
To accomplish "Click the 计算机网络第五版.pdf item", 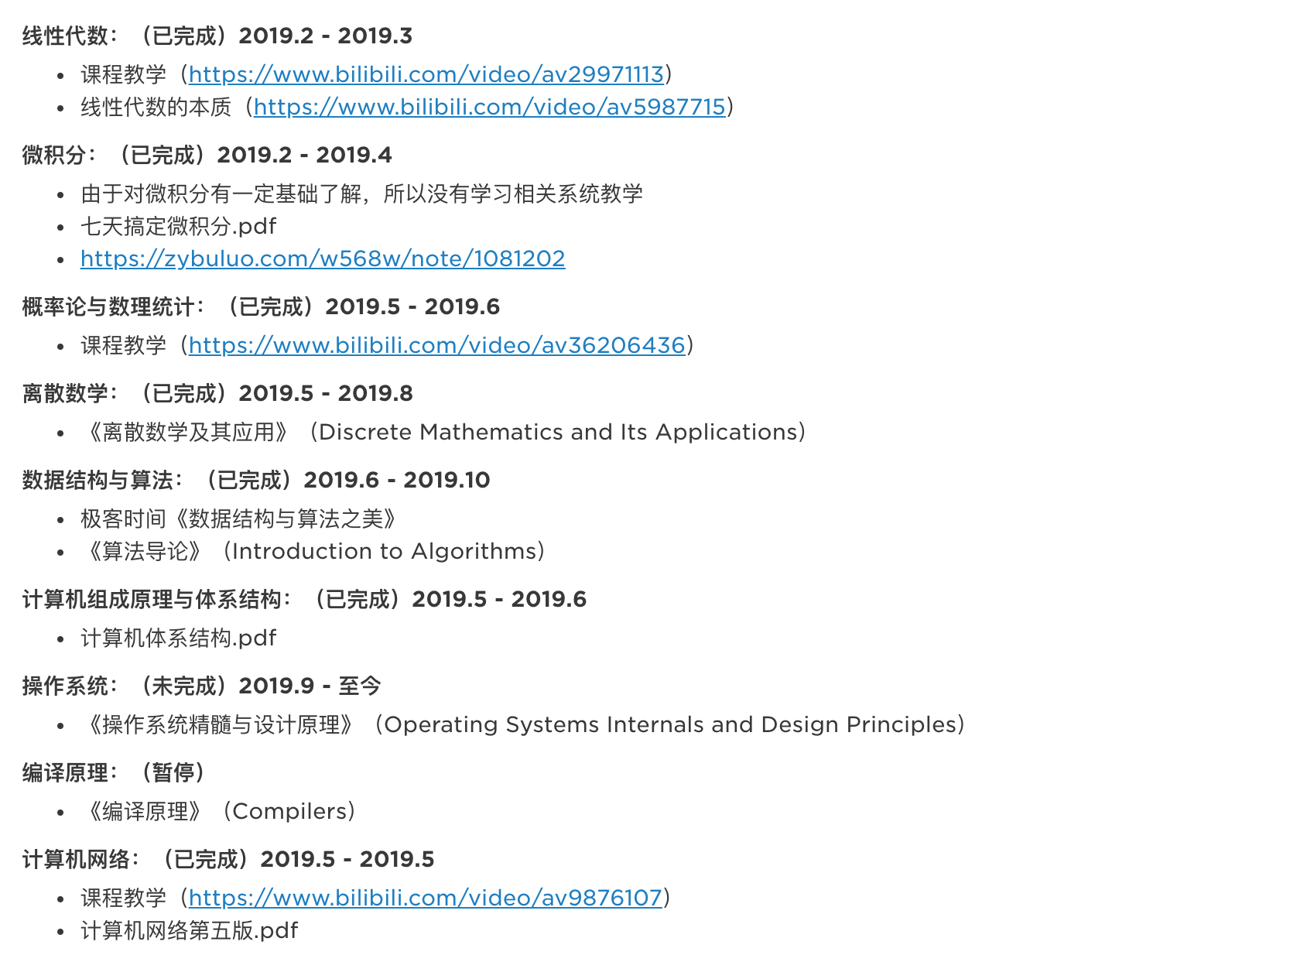I will click(x=190, y=930).
